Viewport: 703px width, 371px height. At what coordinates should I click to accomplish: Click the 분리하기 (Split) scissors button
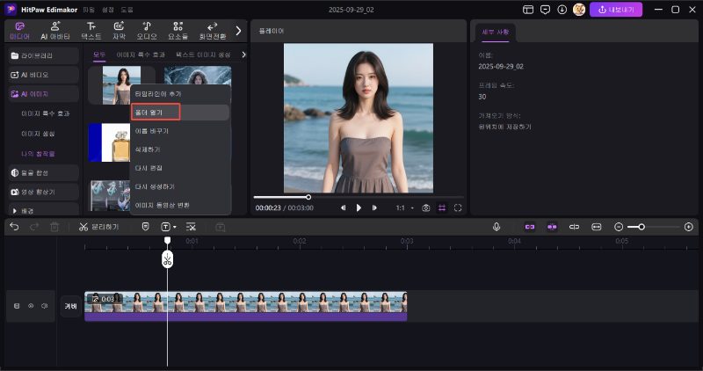point(98,227)
